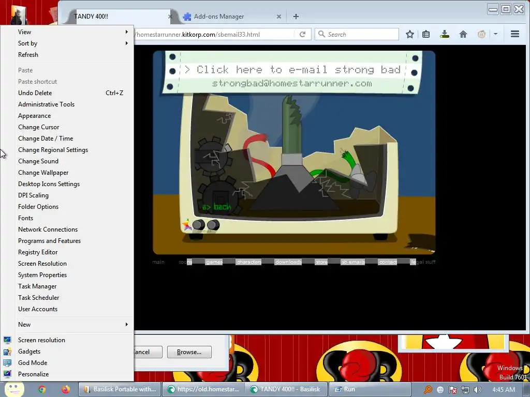Focus the Search input field

coord(357,34)
